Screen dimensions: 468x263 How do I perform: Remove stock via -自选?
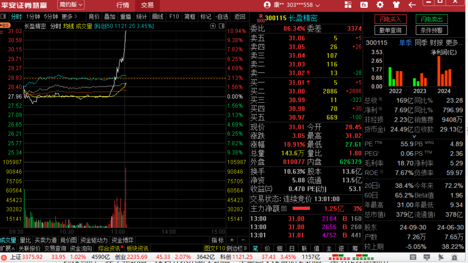point(222,16)
